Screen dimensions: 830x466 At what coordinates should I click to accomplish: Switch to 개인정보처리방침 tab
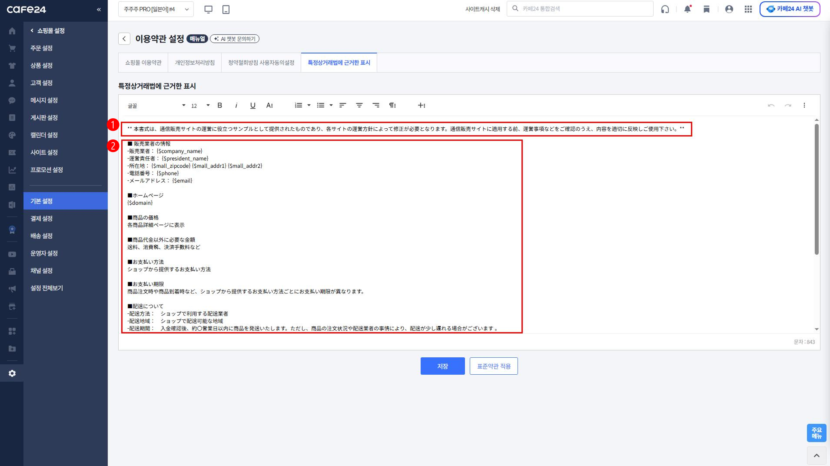tap(195, 63)
